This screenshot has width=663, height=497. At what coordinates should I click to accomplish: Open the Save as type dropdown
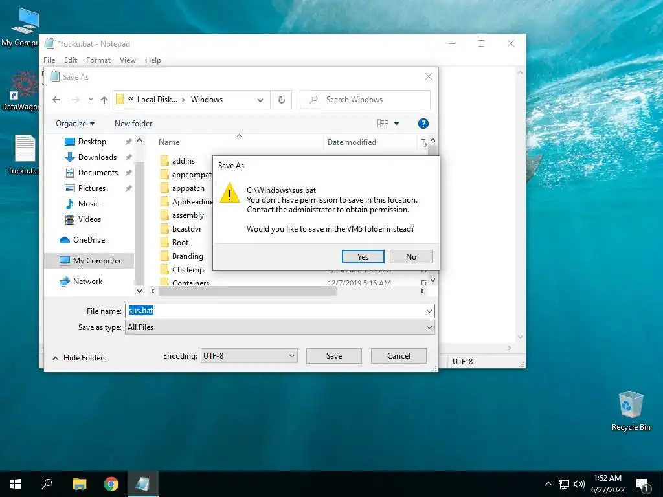click(x=280, y=327)
